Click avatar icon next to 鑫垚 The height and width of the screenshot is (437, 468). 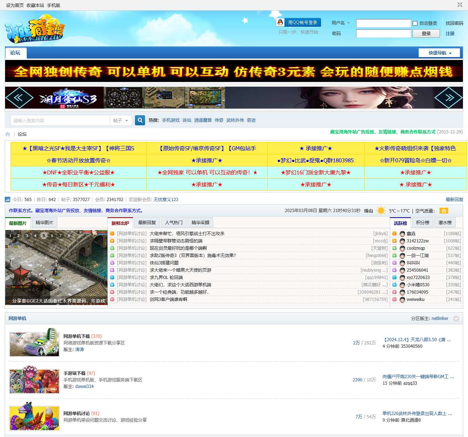(402, 234)
